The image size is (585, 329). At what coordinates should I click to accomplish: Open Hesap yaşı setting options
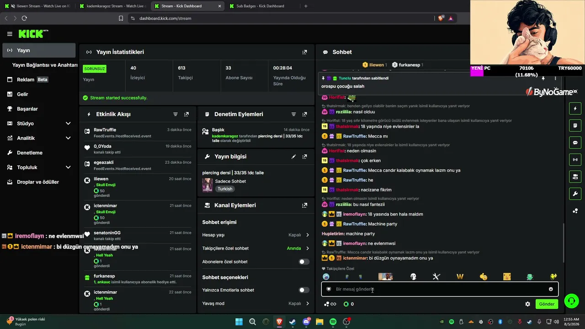[x=255, y=235]
